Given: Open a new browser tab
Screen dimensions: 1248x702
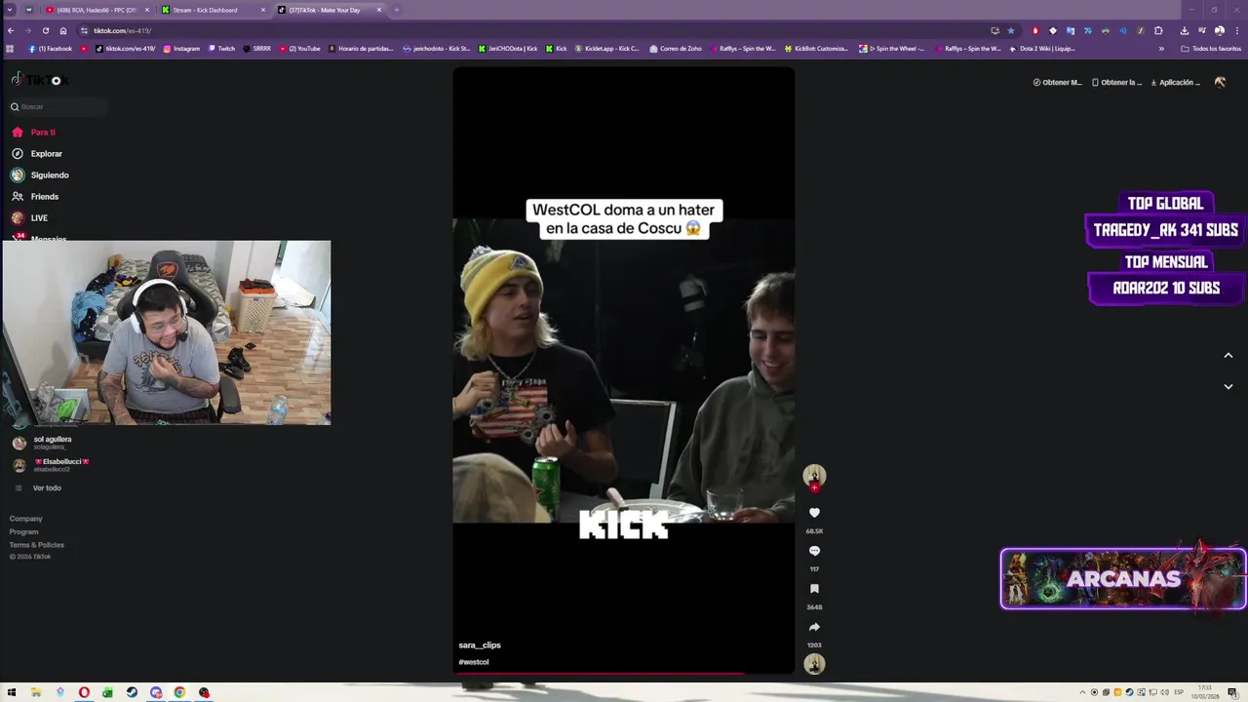Looking at the screenshot, I should point(396,10).
